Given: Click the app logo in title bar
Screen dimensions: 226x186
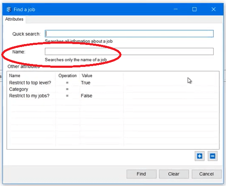Looking at the screenshot, I should (x=9, y=9).
